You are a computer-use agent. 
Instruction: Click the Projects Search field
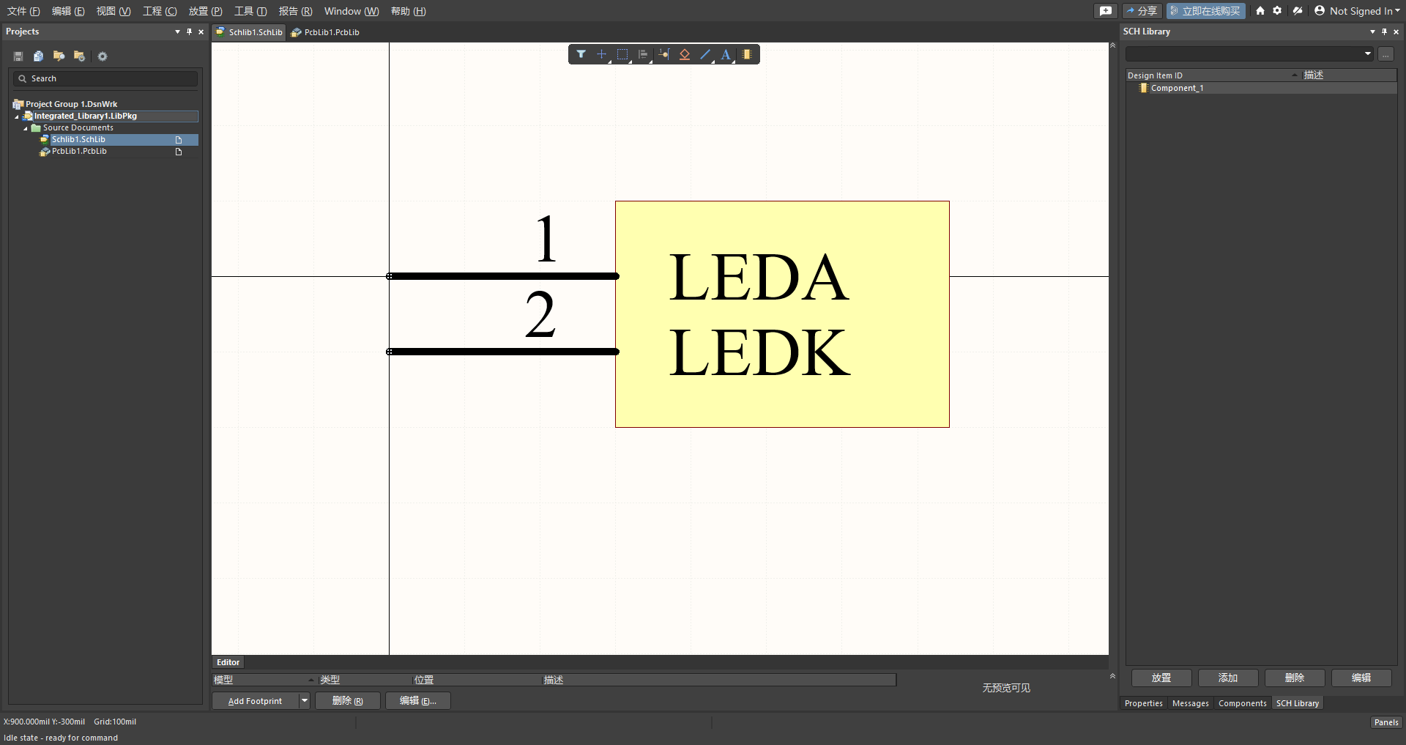pyautogui.click(x=105, y=78)
